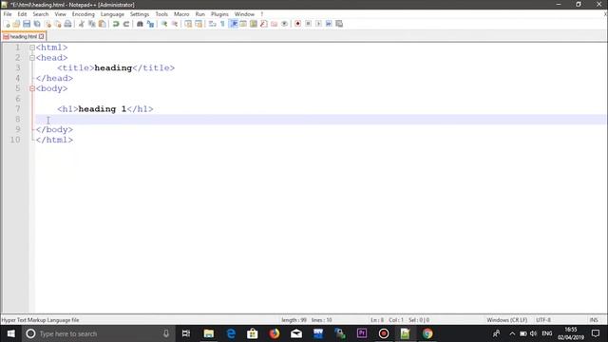Viewport: 608px width, 342px height.
Task: Collapse the <head> fold marker
Action: (x=32, y=58)
